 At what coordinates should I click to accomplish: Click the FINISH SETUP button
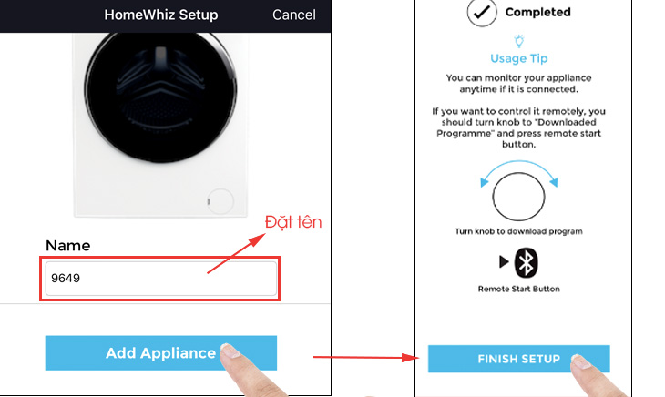tap(518, 359)
